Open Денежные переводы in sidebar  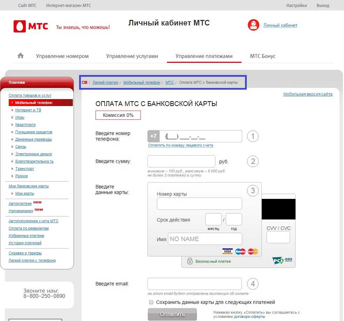click(33, 139)
